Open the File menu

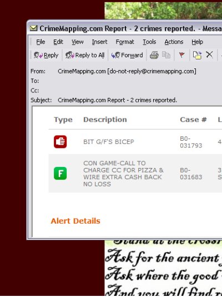point(41,42)
